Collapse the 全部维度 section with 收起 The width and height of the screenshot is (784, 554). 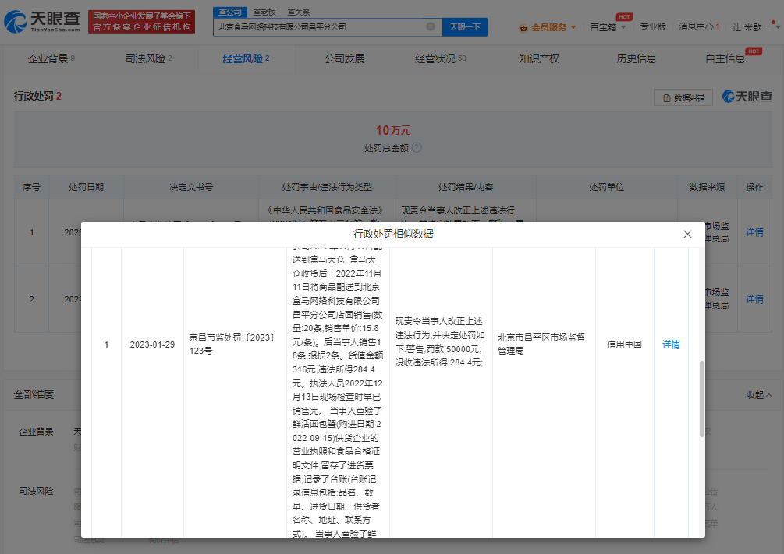point(759,395)
